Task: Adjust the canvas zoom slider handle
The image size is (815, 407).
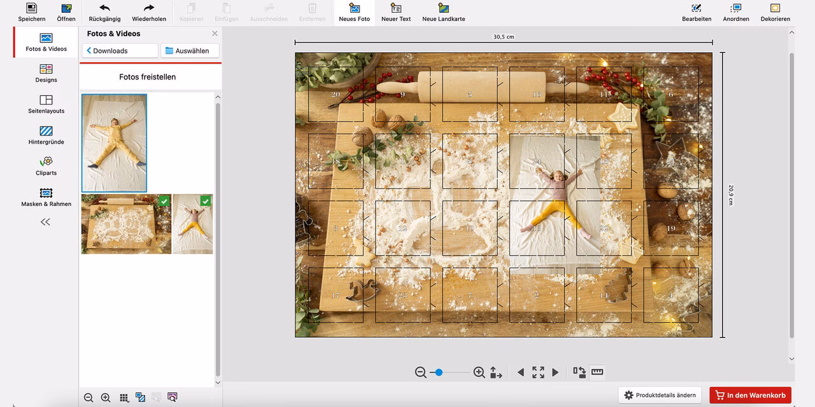Action: (439, 372)
